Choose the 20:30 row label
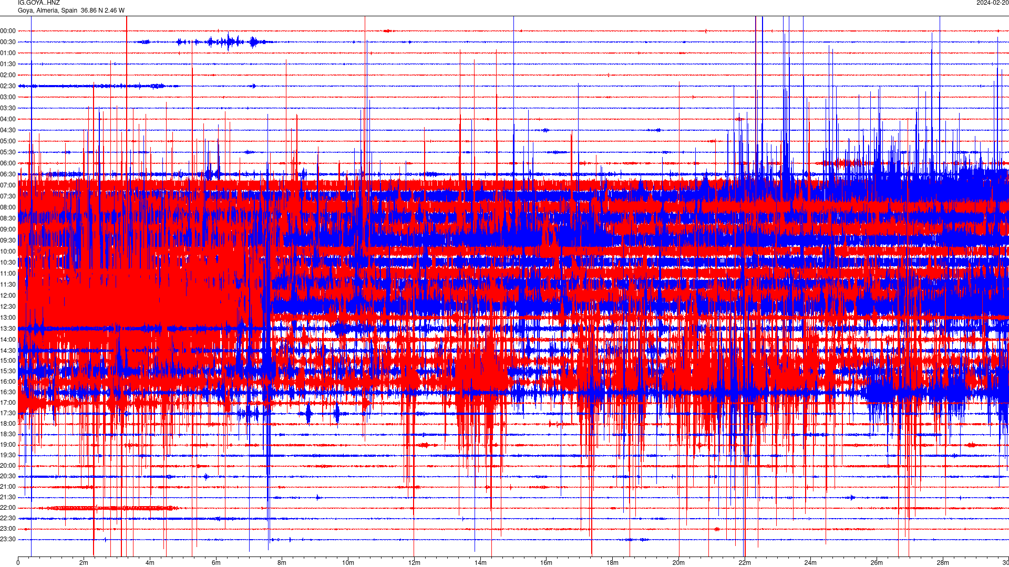This screenshot has width=1009, height=567. (8, 476)
